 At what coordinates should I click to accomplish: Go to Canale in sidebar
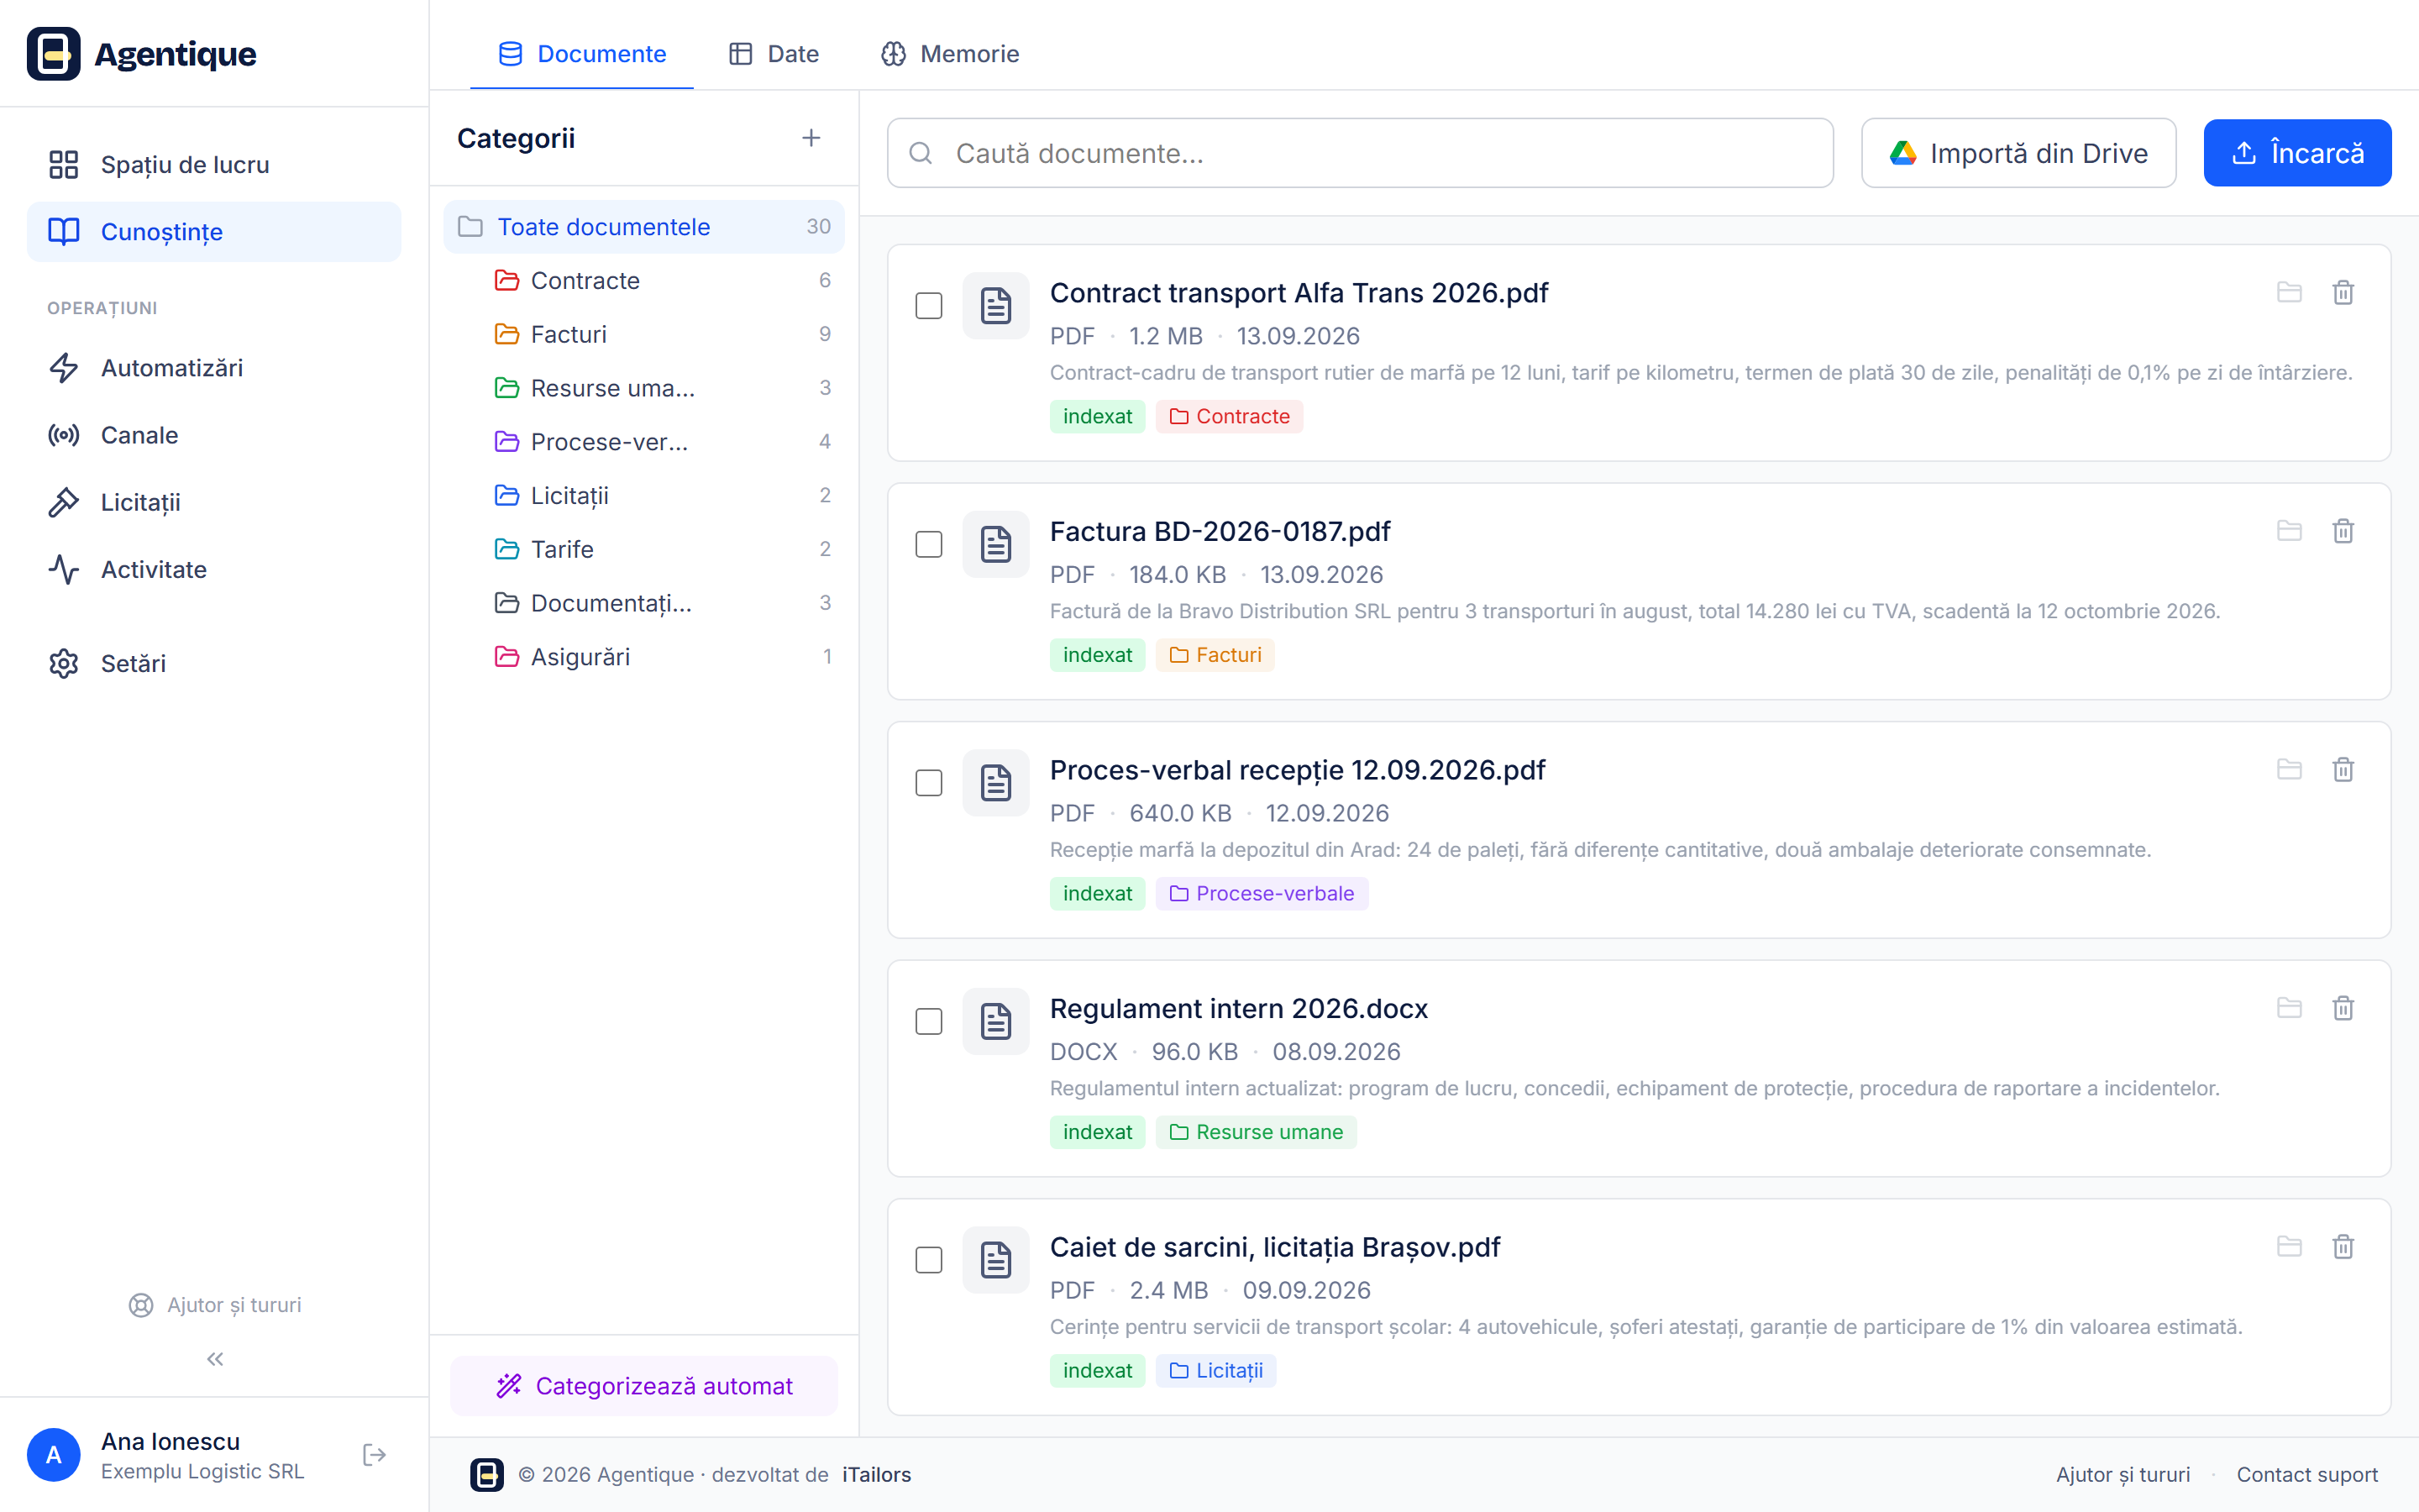pos(214,435)
